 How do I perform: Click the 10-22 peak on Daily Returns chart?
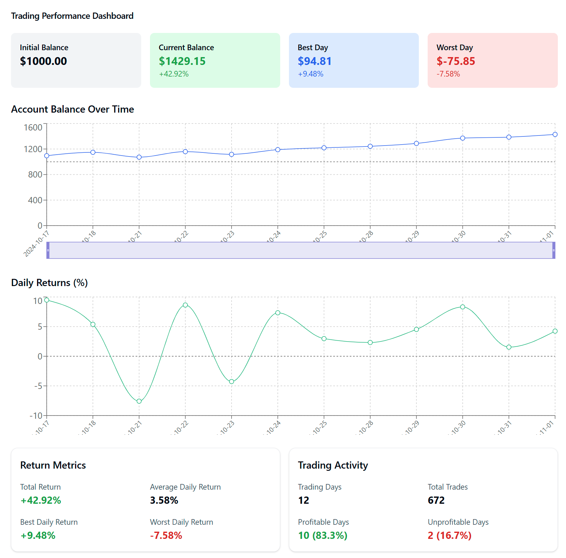(185, 305)
